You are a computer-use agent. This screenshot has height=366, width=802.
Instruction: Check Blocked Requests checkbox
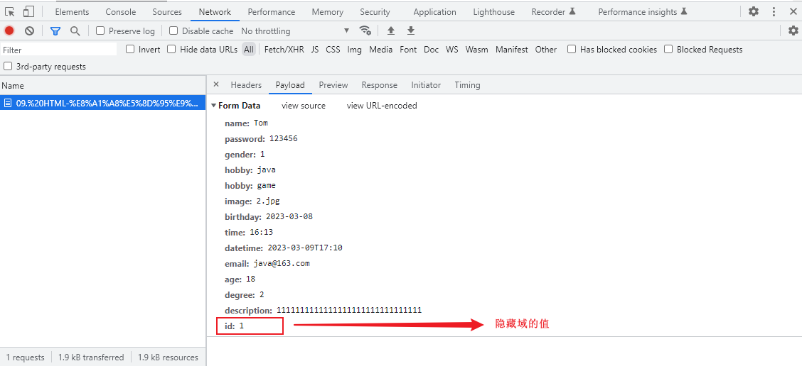[x=668, y=49]
